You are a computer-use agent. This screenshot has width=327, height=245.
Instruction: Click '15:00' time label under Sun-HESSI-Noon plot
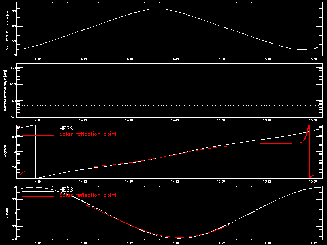(x=221, y=120)
